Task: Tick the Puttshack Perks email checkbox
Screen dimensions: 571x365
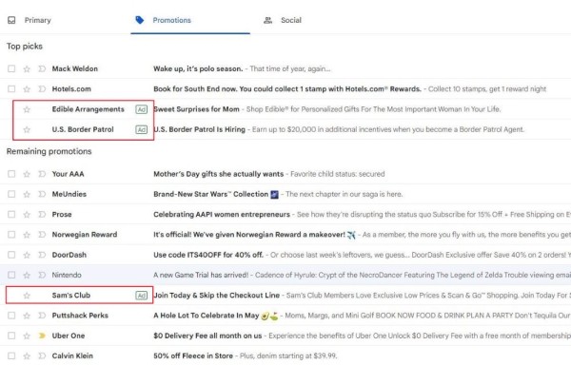Action: [11, 316]
